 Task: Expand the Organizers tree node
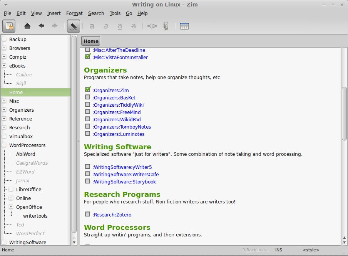click(4, 109)
